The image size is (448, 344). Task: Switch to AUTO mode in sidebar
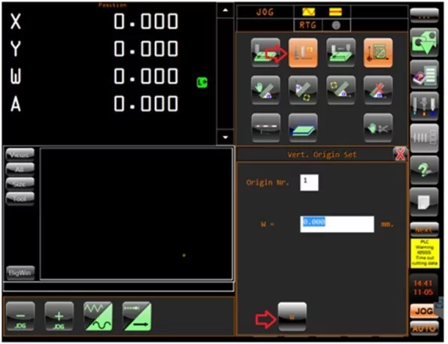pos(424,328)
